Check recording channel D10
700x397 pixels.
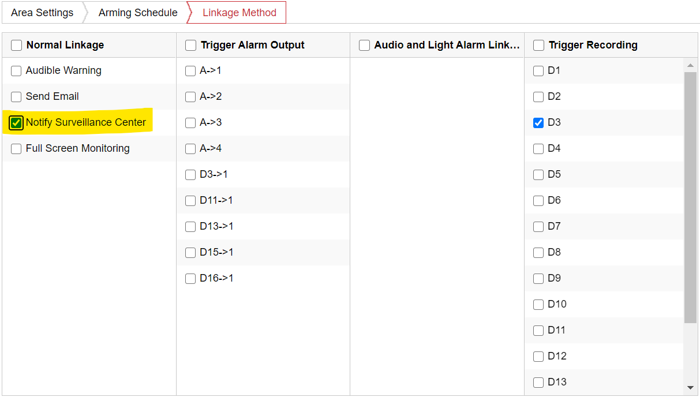click(538, 305)
